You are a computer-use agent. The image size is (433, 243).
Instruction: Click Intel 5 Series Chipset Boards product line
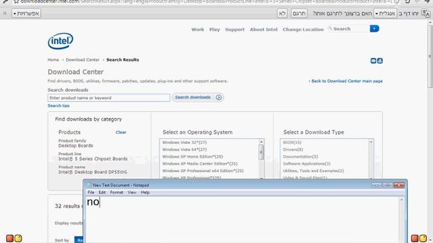tap(93, 159)
